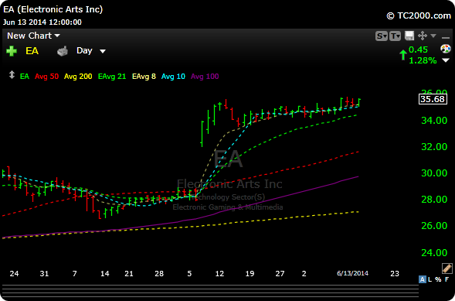455x301 pixels.
Task: Click the 23 date axis label
Action: pyautogui.click(x=395, y=273)
